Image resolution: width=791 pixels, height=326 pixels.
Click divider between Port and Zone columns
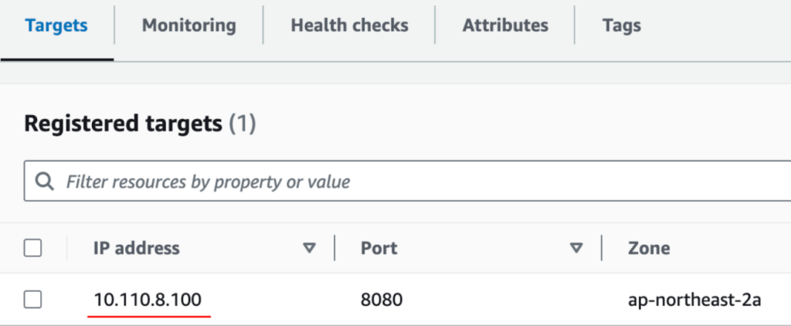[603, 248]
